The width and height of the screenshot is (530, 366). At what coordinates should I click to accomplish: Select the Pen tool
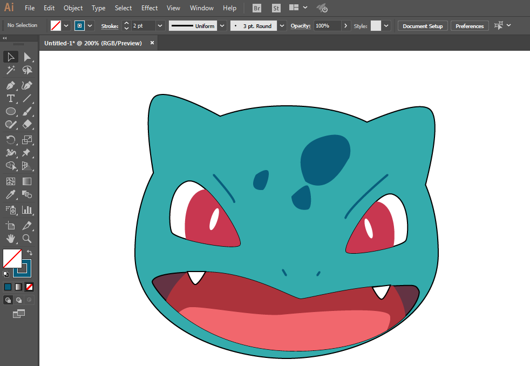coord(10,85)
